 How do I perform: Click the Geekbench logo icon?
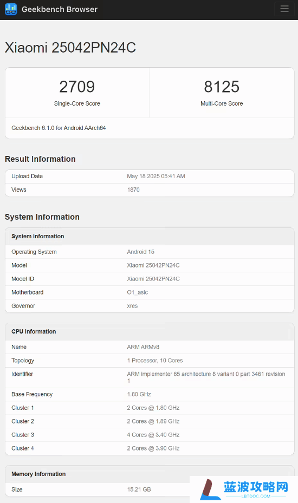click(11, 9)
